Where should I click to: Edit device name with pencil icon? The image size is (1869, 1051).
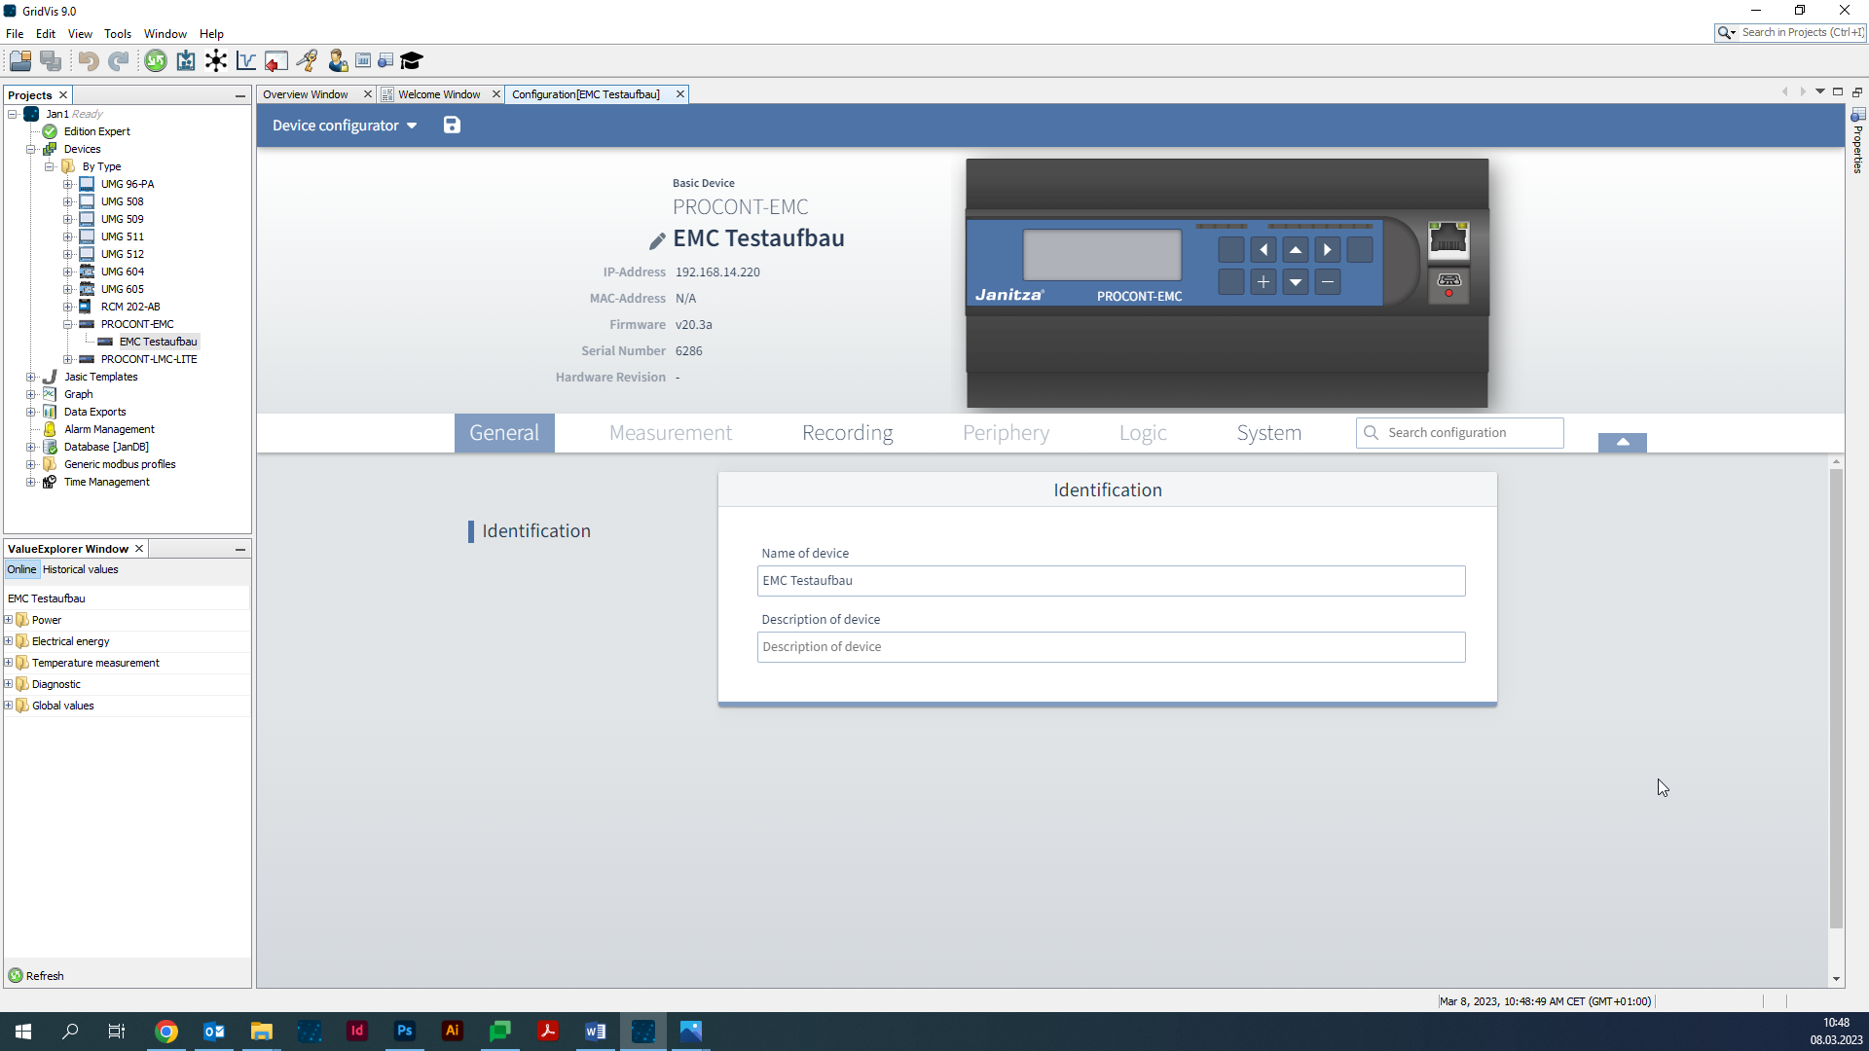[657, 239]
